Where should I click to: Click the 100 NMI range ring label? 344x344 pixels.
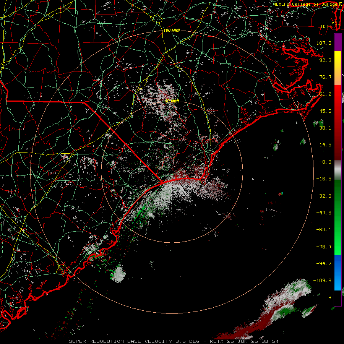point(172,30)
